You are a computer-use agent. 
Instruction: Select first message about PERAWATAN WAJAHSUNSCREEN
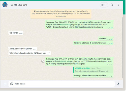click(79, 25)
